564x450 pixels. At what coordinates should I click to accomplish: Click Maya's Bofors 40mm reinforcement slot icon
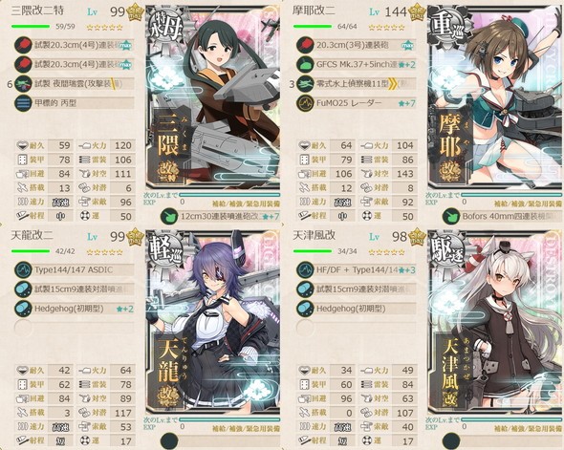click(x=451, y=216)
